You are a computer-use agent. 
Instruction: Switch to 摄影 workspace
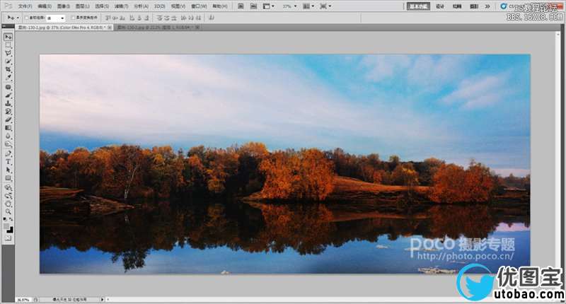click(474, 6)
